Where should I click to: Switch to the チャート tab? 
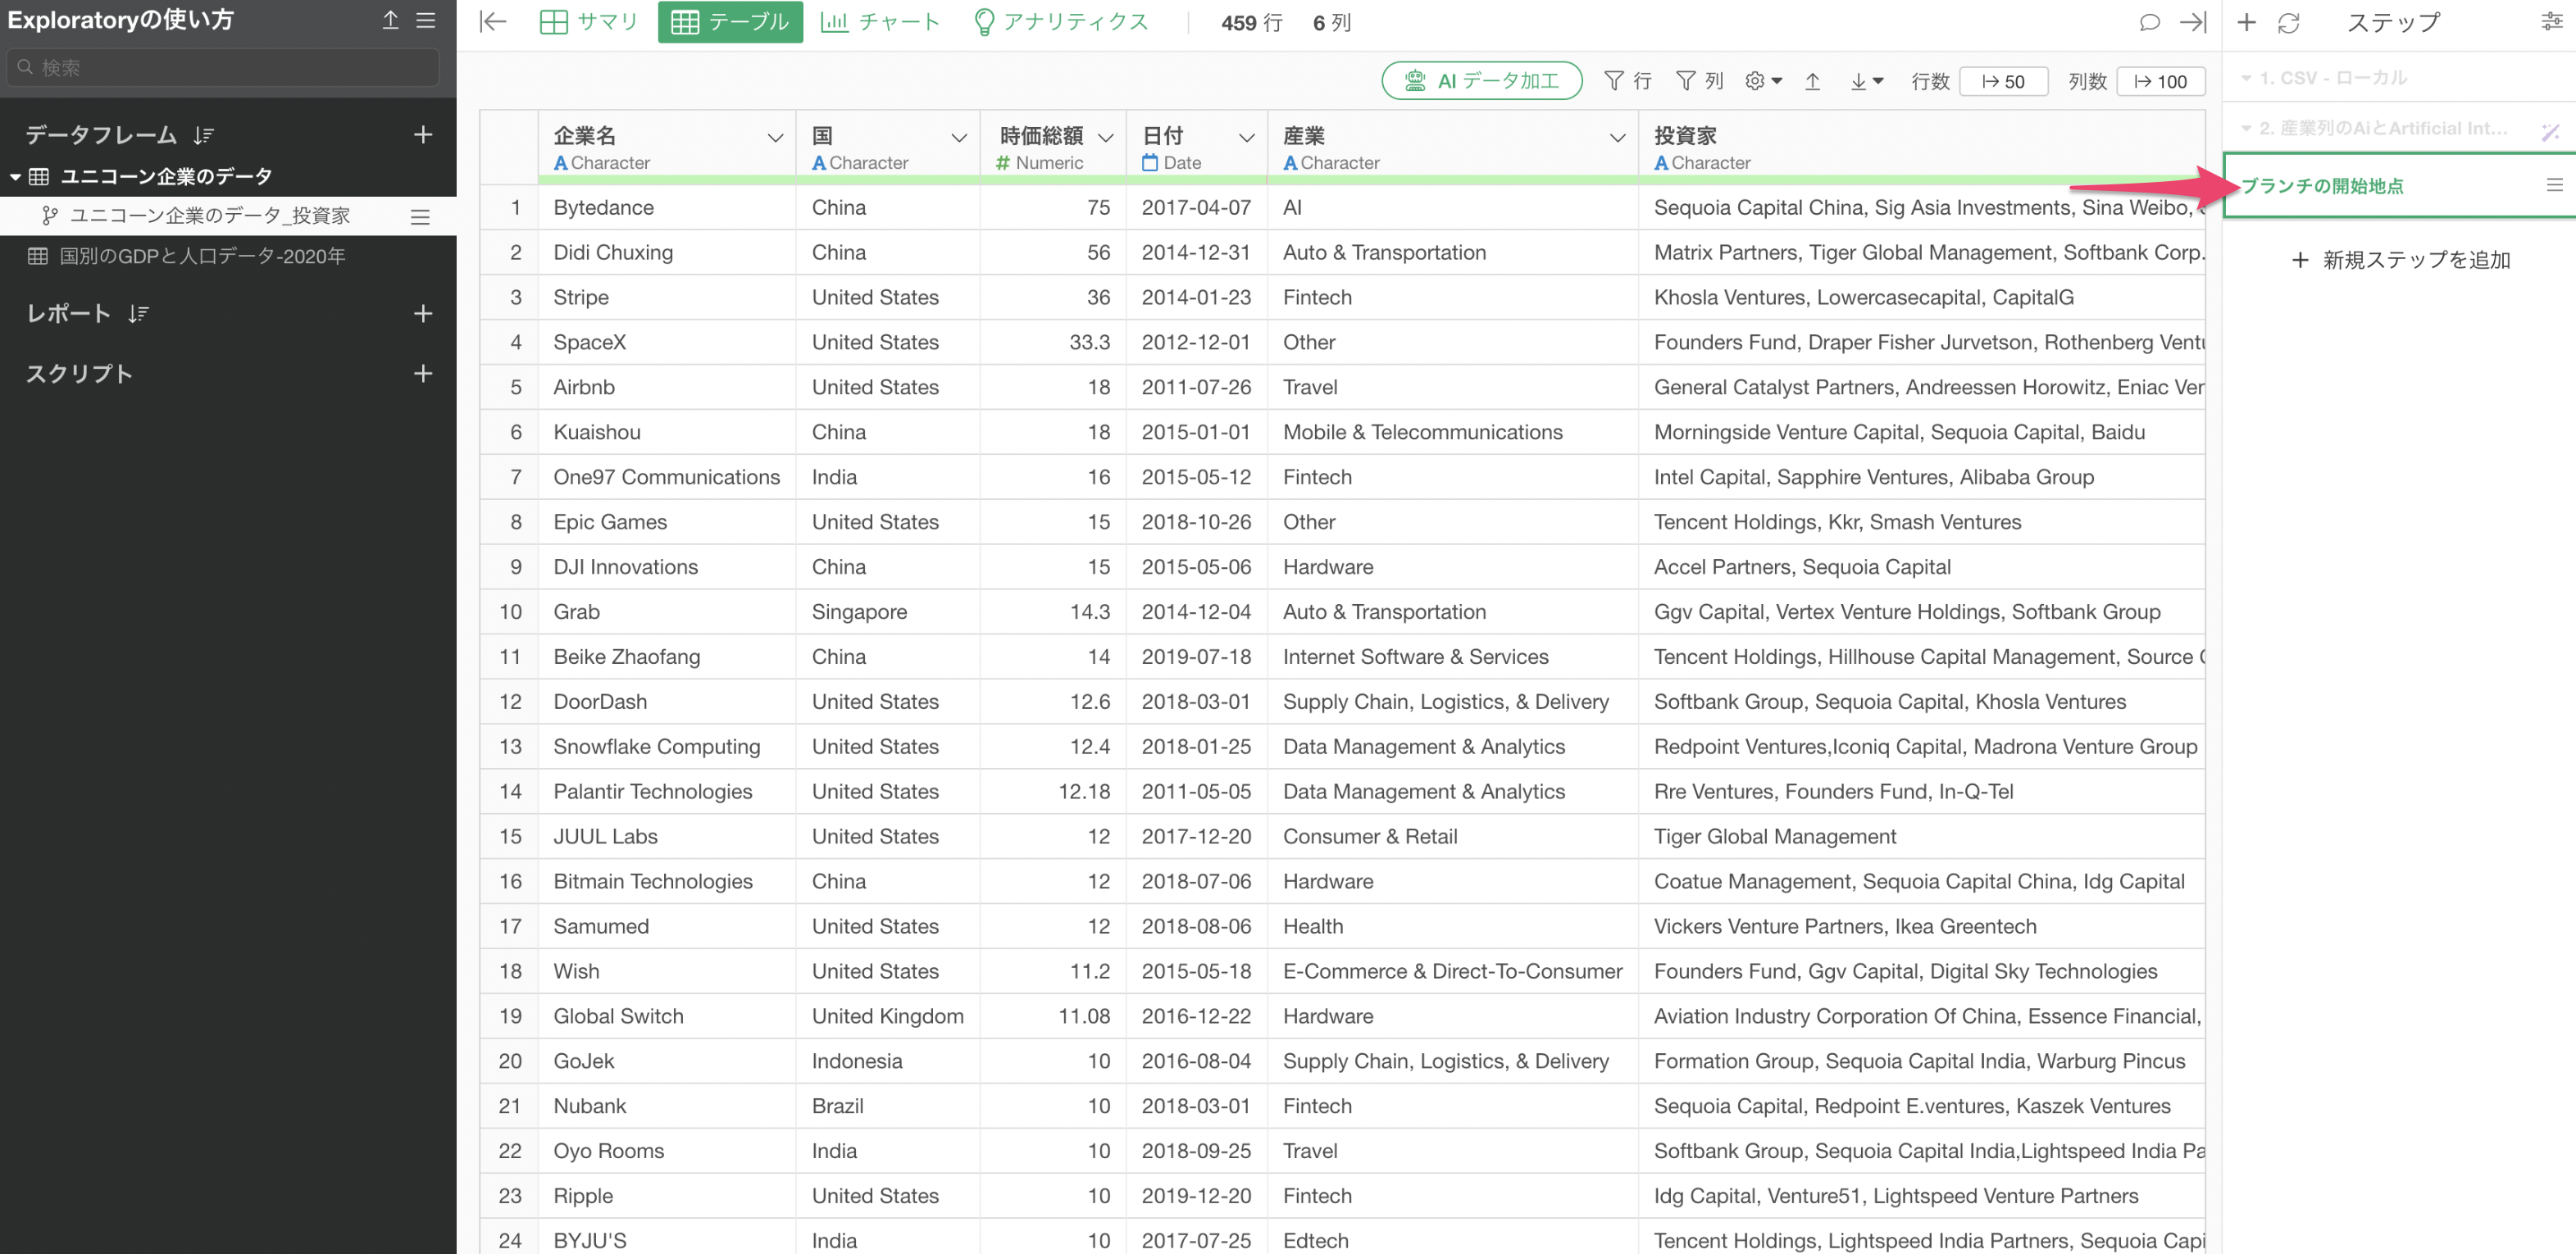[x=880, y=22]
